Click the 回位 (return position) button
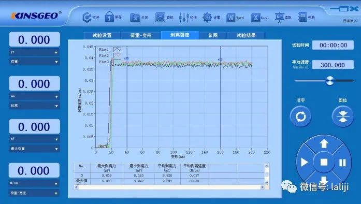 coord(343,116)
